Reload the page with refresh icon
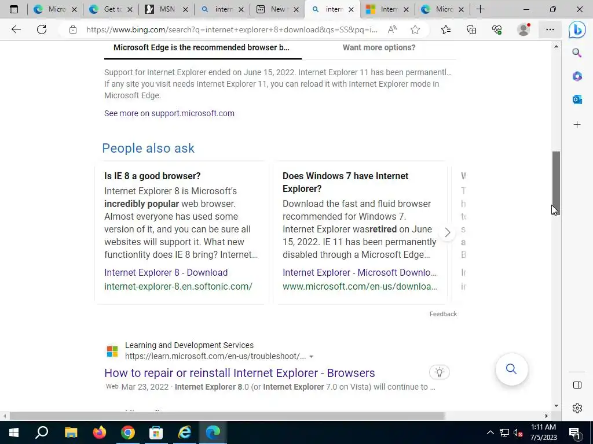This screenshot has height=444, width=593. (42, 29)
